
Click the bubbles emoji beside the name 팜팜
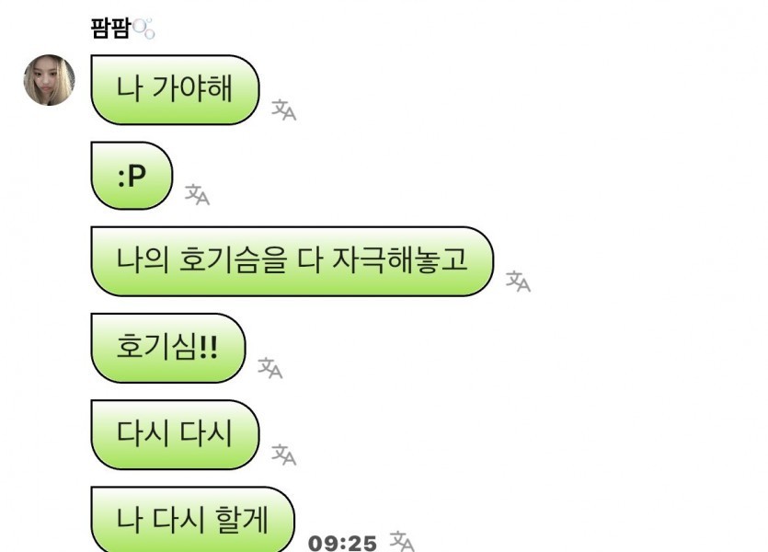coord(143,29)
